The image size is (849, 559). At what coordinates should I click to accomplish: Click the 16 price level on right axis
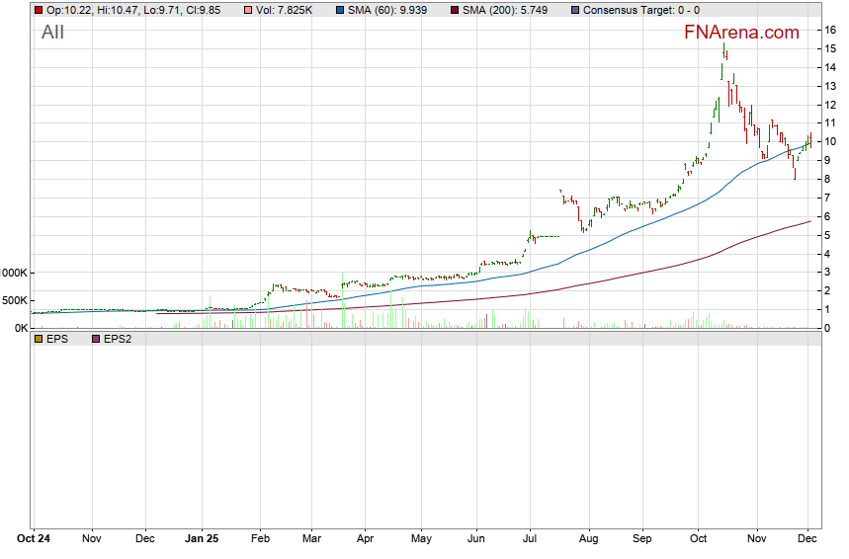831,30
